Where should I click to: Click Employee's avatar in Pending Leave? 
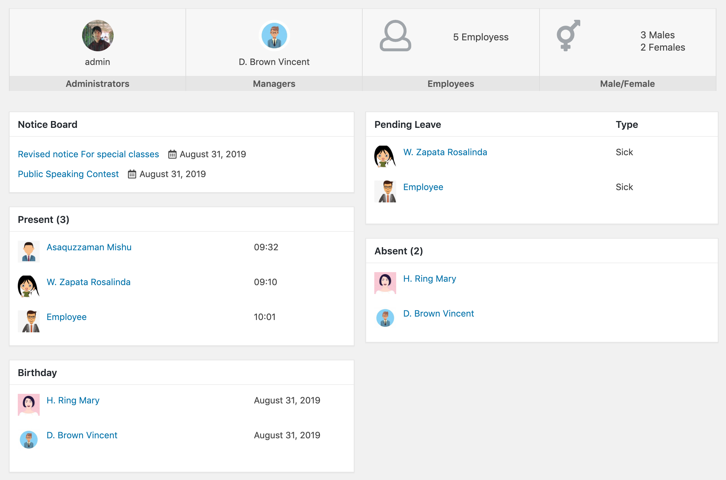[385, 191]
